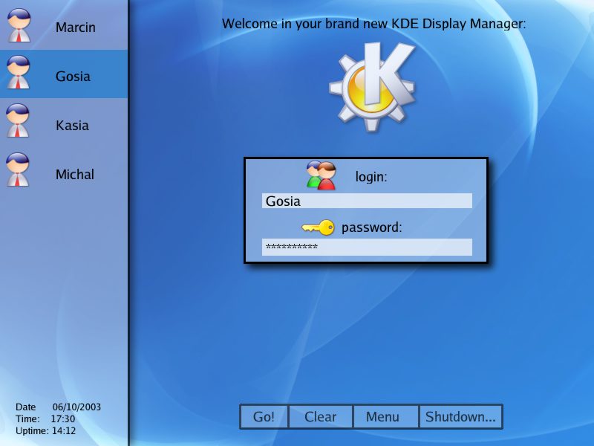The image size is (594, 446).
Task: Click the KDE gear logo
Action: (372, 87)
